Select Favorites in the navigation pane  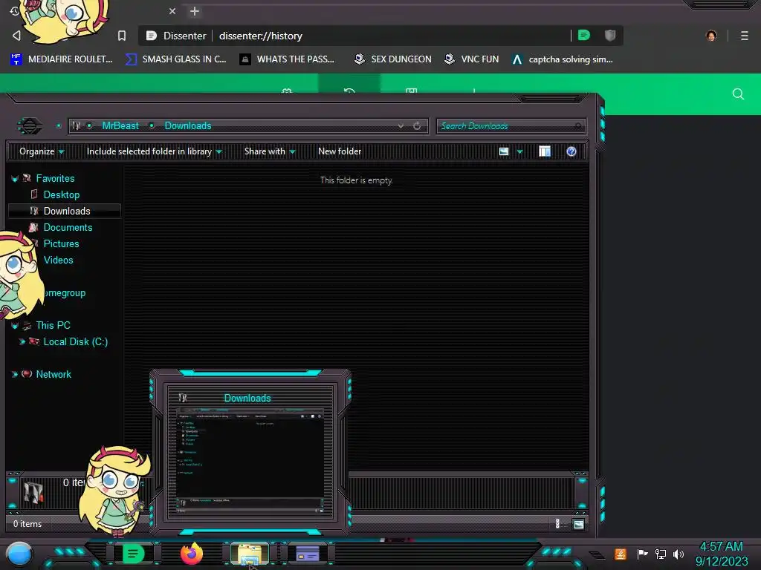[55, 178]
